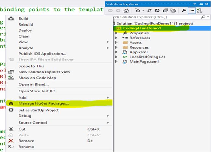
Task: Click the Resources folder icon
Action: tap(125, 47)
